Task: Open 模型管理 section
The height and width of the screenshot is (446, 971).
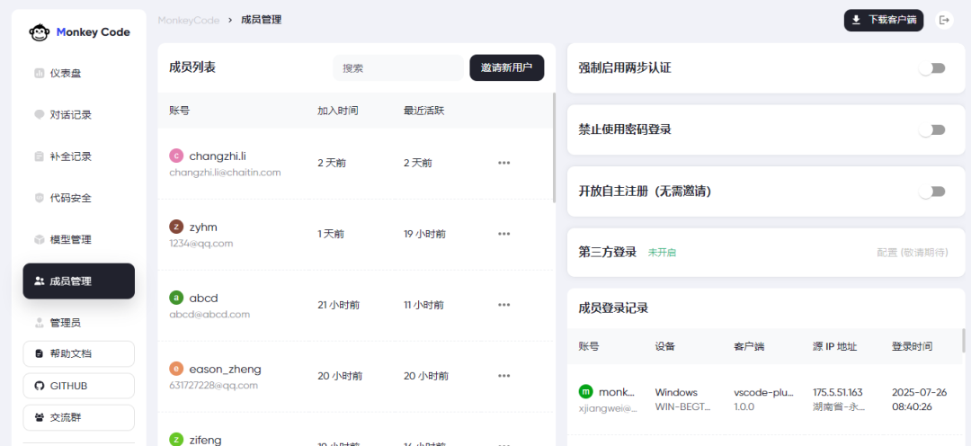Action: tap(78, 240)
